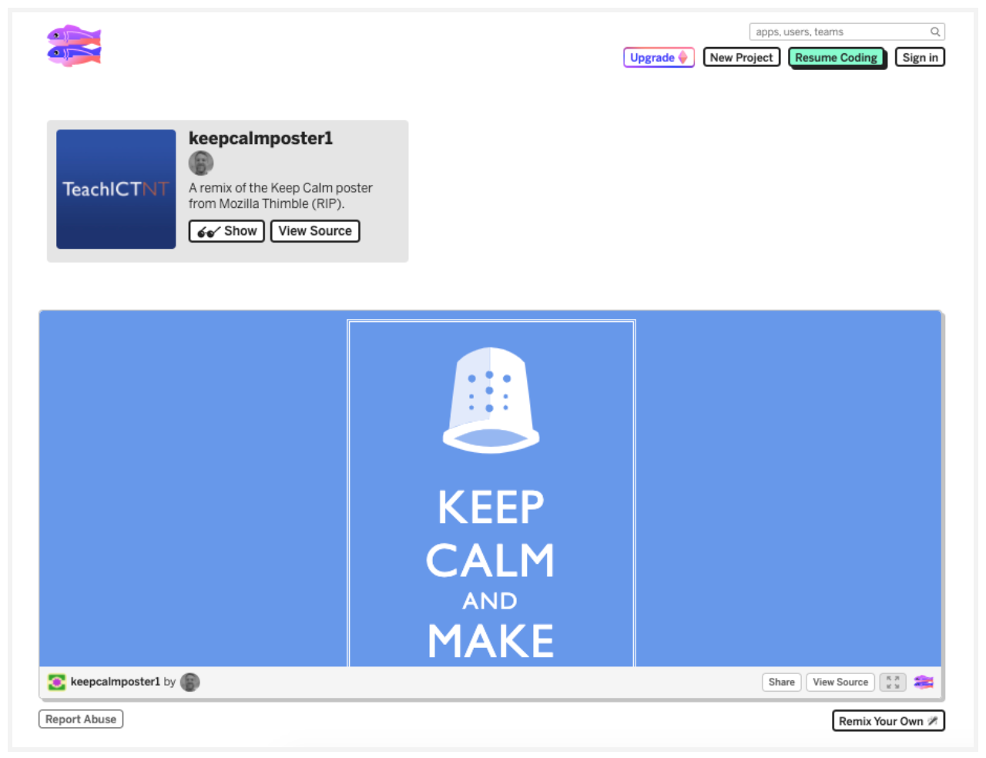Click the thimble icon on the poster
The width and height of the screenshot is (986, 758).
coord(491,400)
